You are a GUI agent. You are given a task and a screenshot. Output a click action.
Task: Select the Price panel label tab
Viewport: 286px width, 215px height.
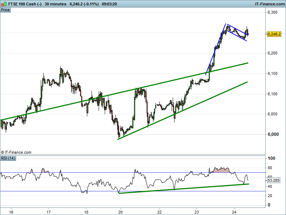pos(5,10)
